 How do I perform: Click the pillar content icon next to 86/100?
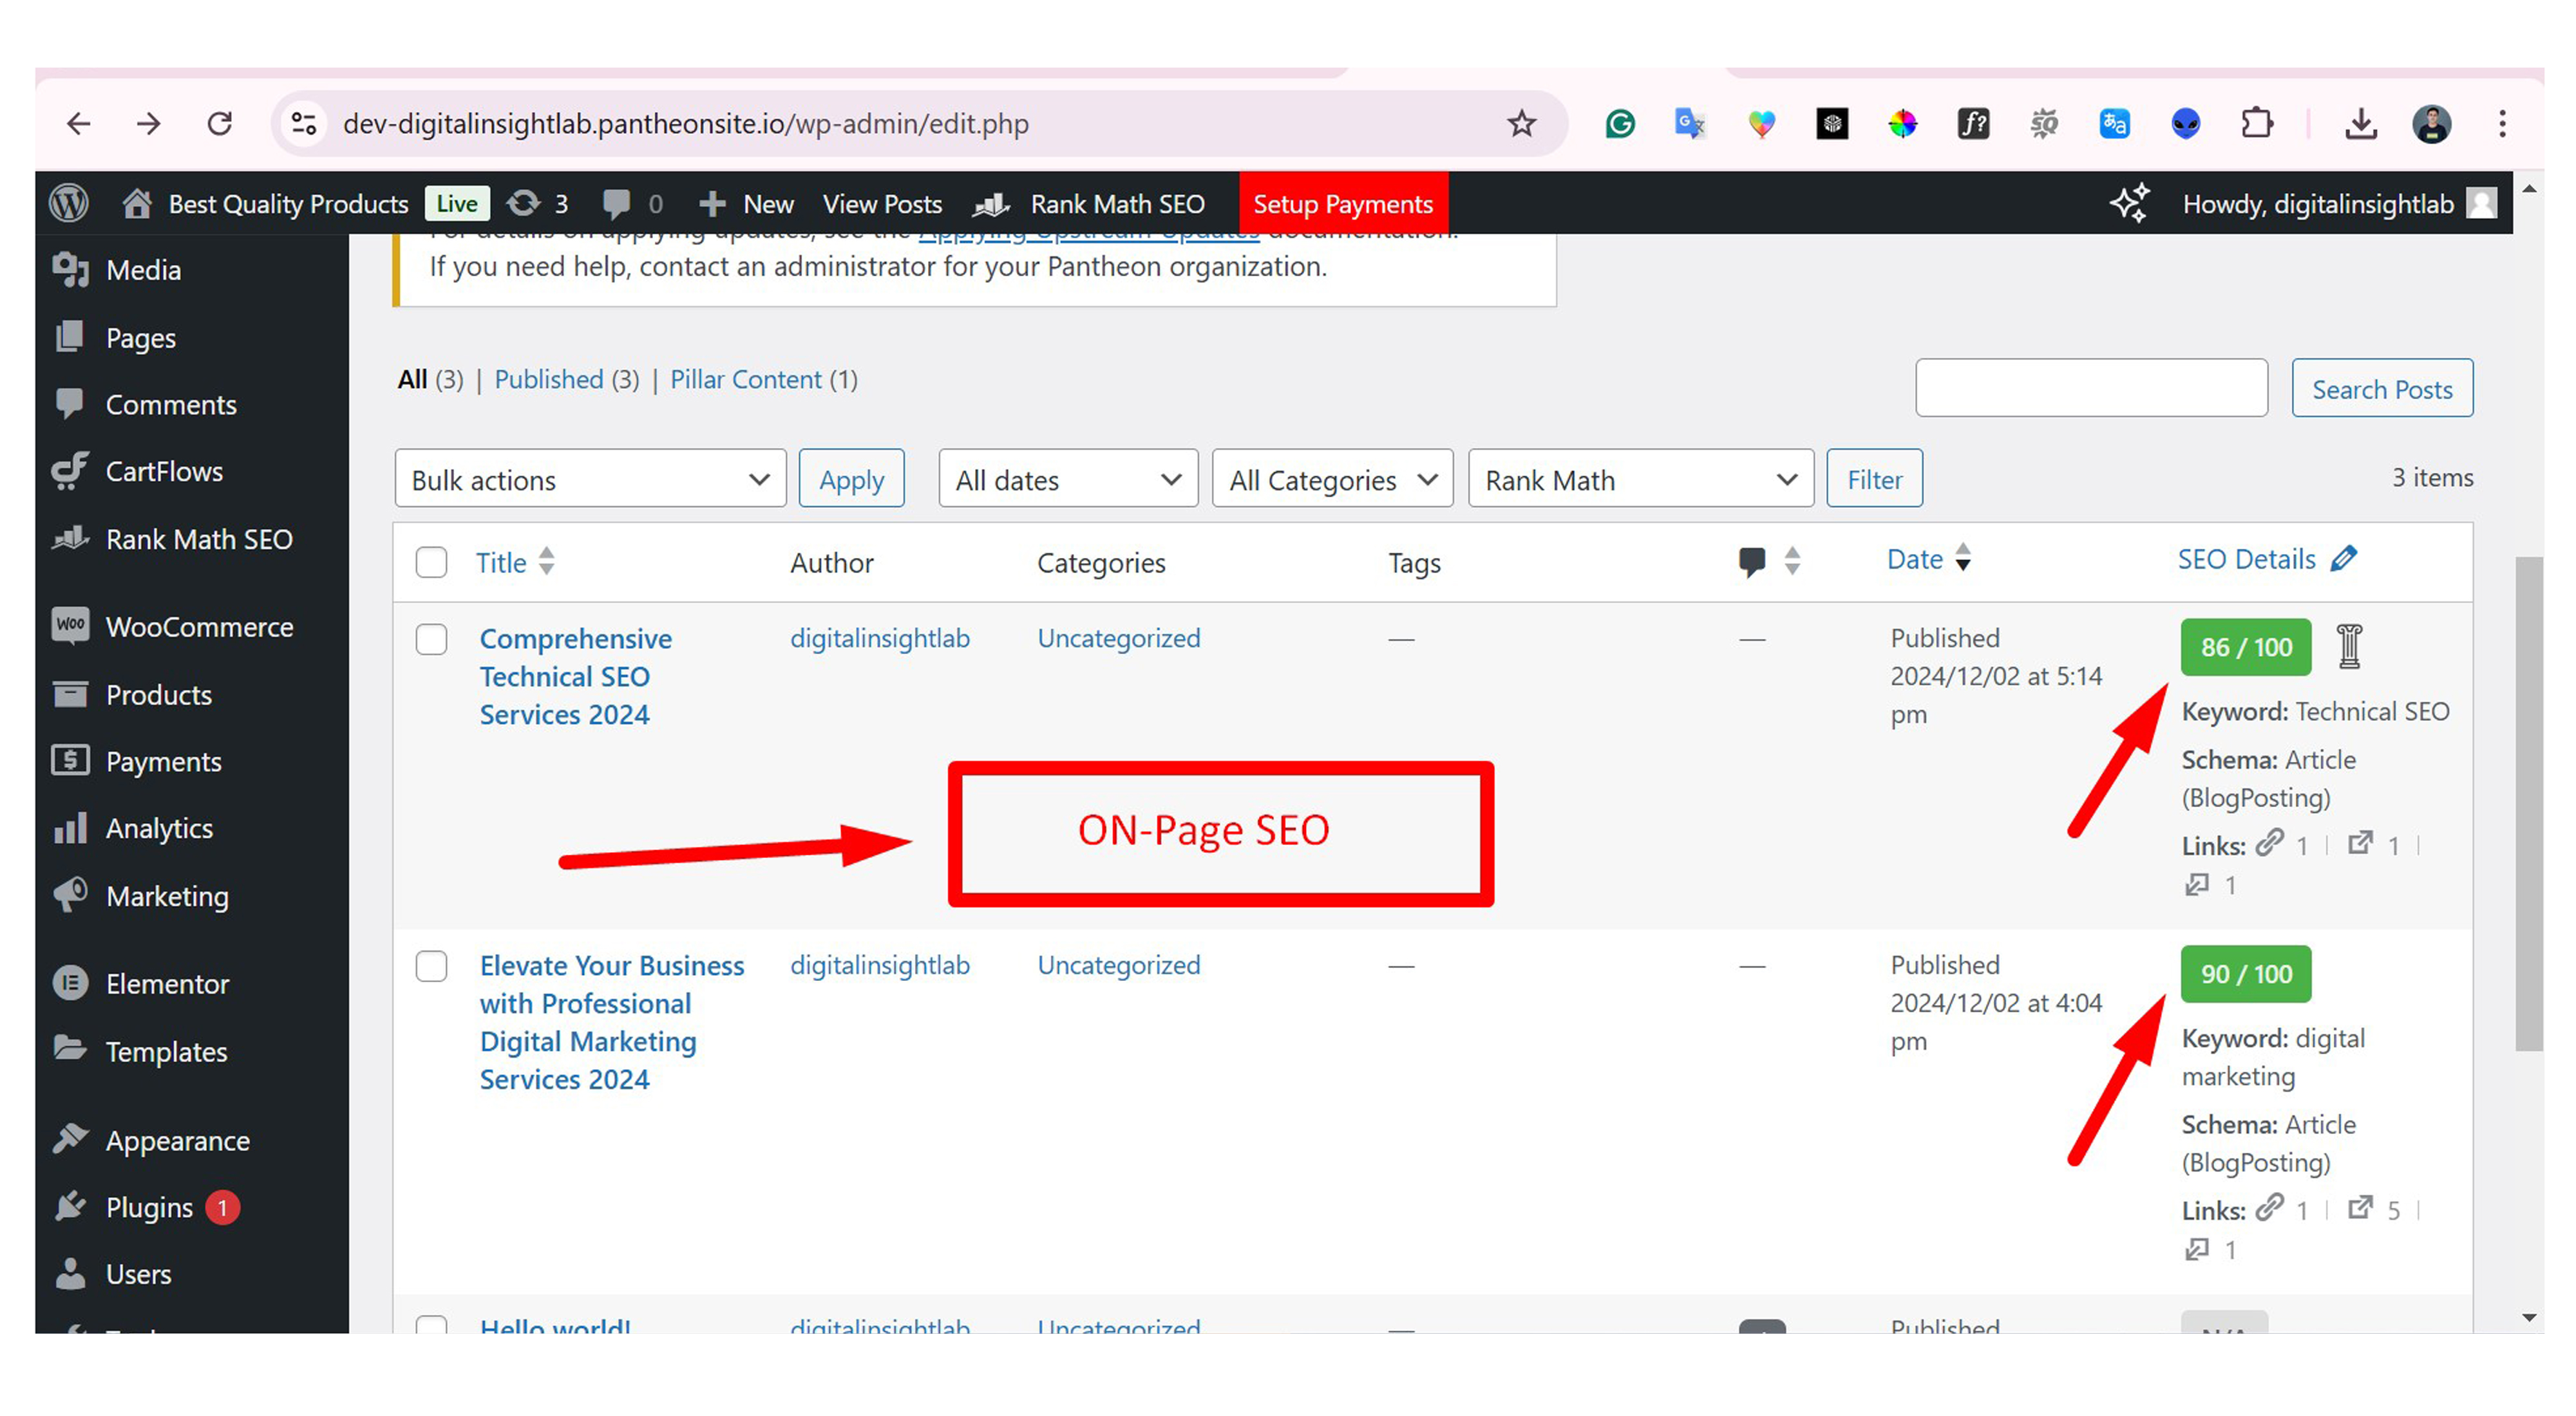(2349, 647)
